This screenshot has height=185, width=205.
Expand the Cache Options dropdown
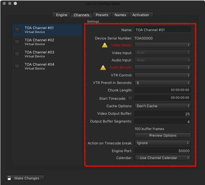[x=163, y=106]
